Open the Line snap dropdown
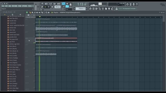Viewport: 166px width, 93px height. click(69, 9)
